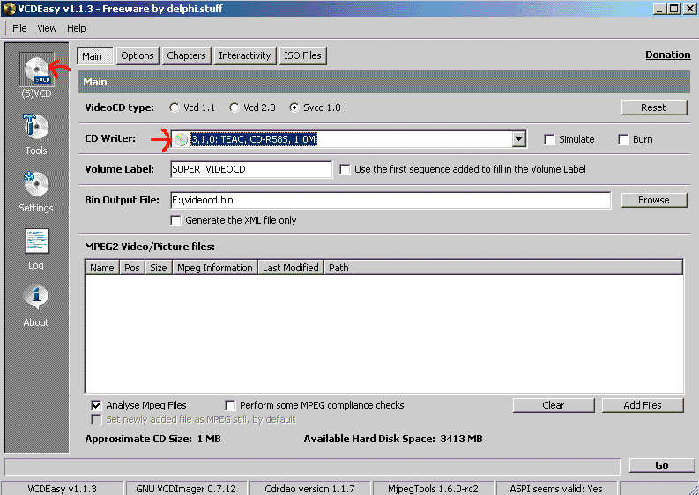699x495 pixels.
Task: Switch to the Main tab
Action: (x=94, y=56)
